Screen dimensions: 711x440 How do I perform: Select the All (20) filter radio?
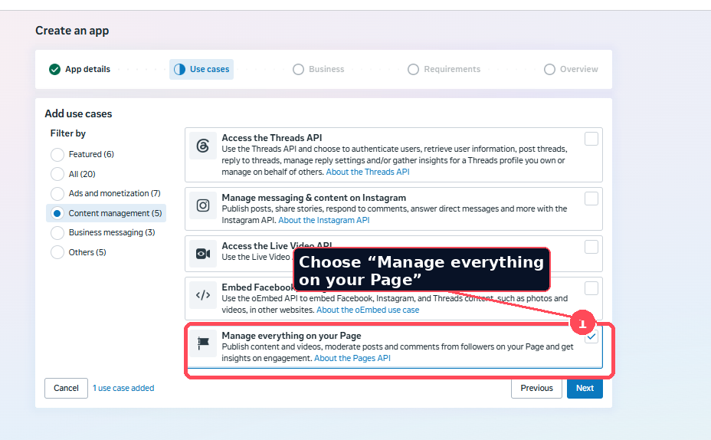pos(57,174)
